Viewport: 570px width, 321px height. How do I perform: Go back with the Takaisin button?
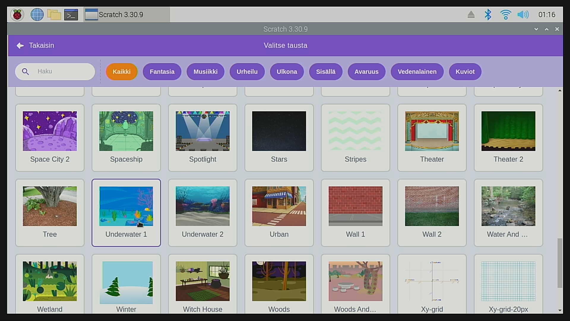[36, 45]
